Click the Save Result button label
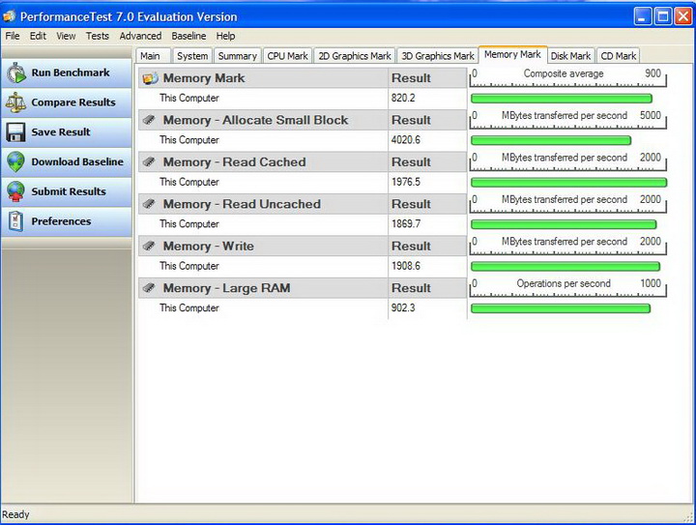Screen dimensions: 696x525 click(x=61, y=131)
